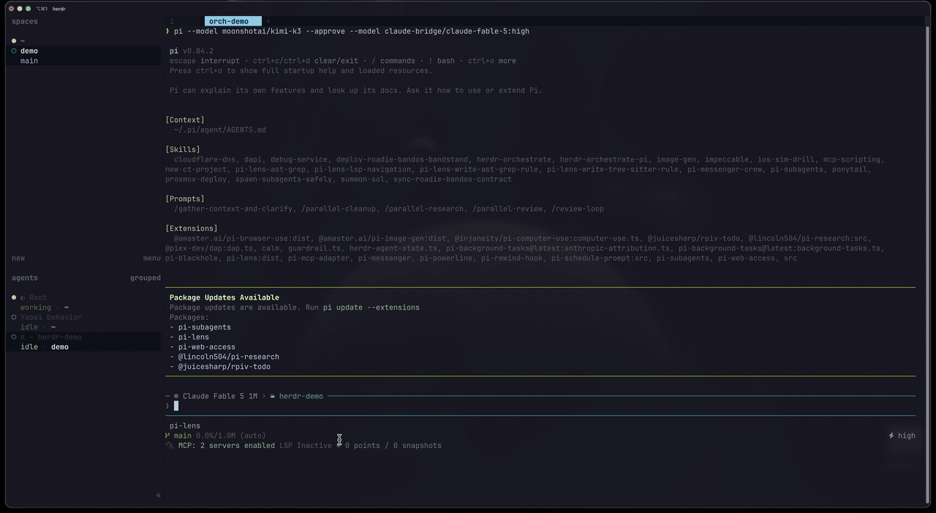936x513 pixels.
Task: Select the demo space
Action: click(29, 51)
